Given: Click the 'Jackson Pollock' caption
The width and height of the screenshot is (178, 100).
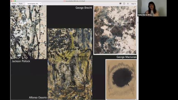Looking at the screenshot, I should (21, 61).
